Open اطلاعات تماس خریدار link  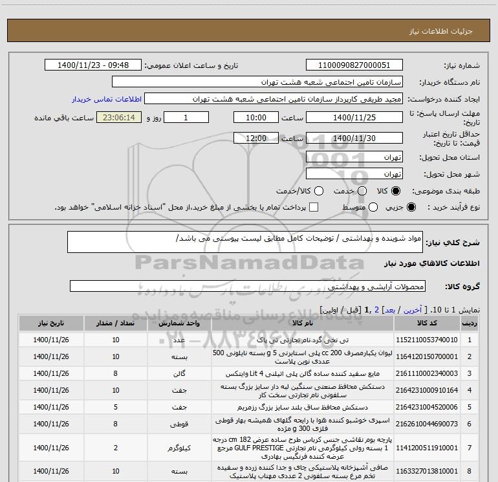pos(107,99)
